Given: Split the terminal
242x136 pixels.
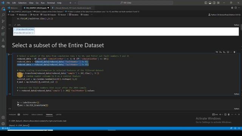Looking at the screenshot, I should [225, 114].
